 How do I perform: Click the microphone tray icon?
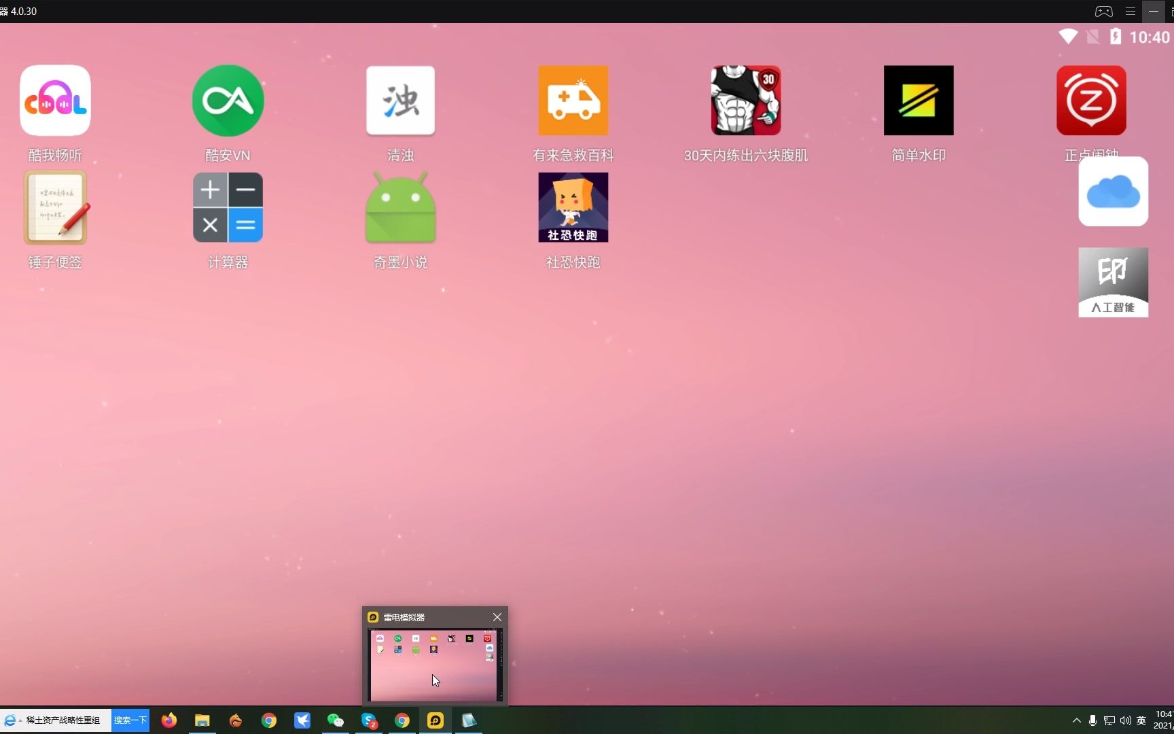(1092, 720)
